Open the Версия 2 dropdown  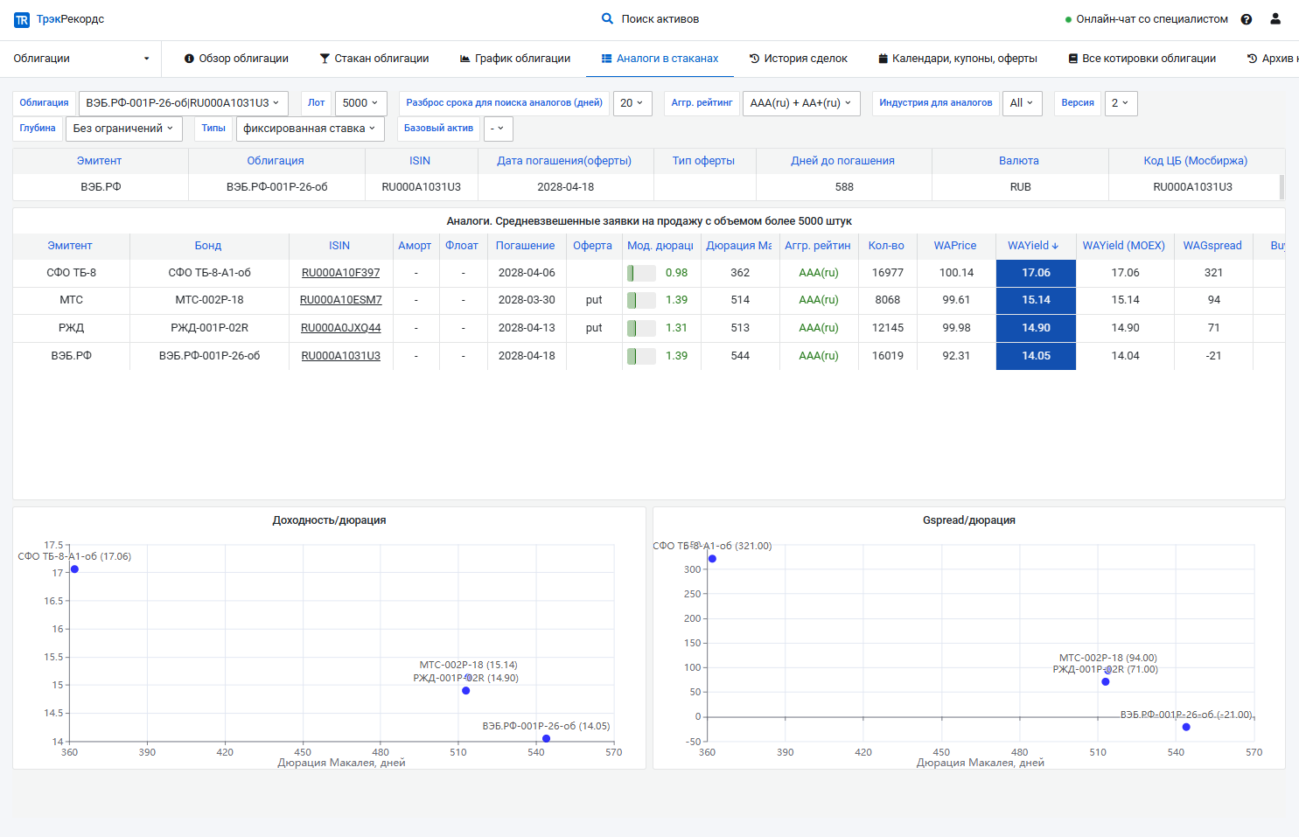click(x=1121, y=103)
